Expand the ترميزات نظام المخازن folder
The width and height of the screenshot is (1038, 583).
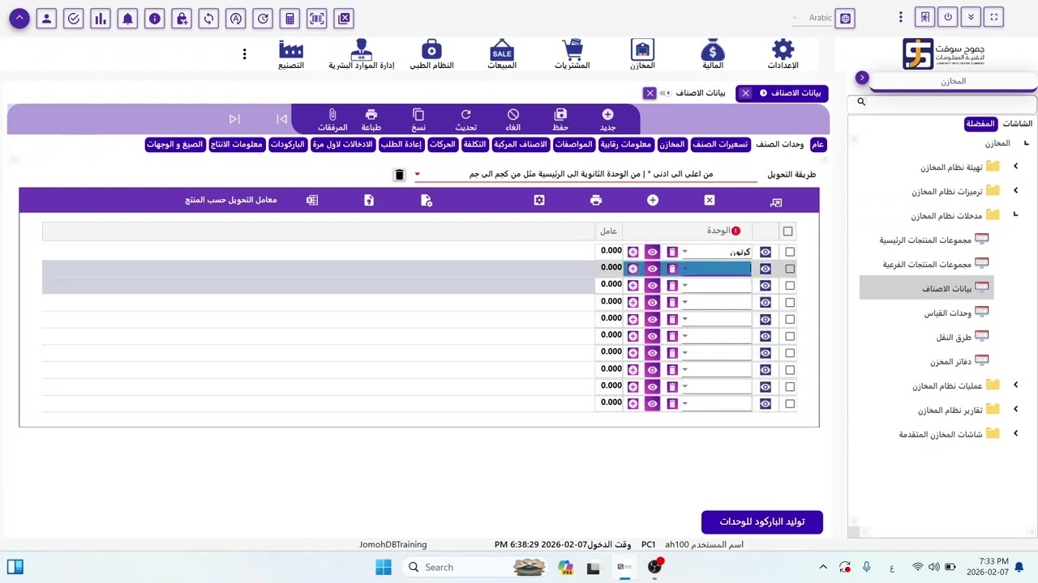click(x=1015, y=191)
